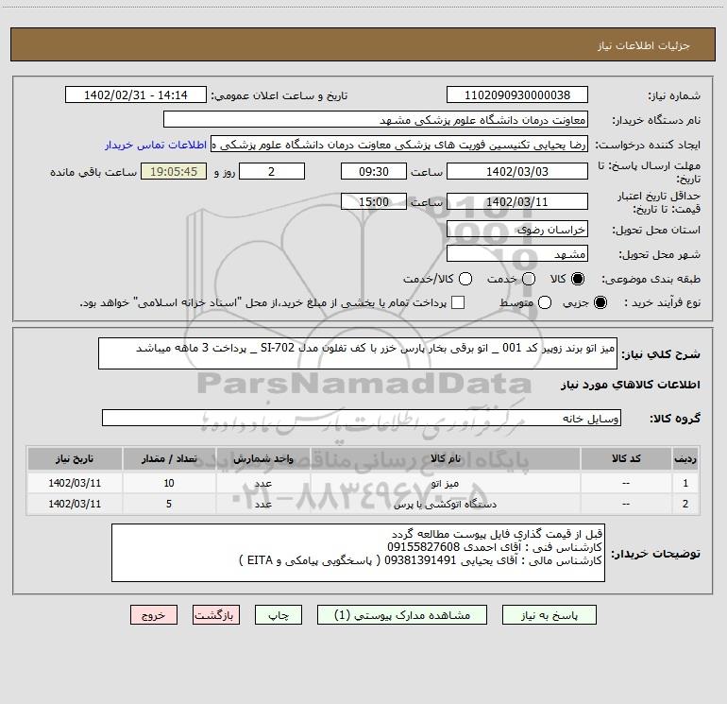The image size is (727, 704).
Task: Click the دستگاه اتوکشی یا پرس cell
Action: 446,504
